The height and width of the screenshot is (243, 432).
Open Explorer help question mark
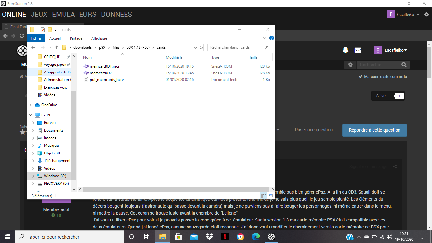tap(271, 38)
